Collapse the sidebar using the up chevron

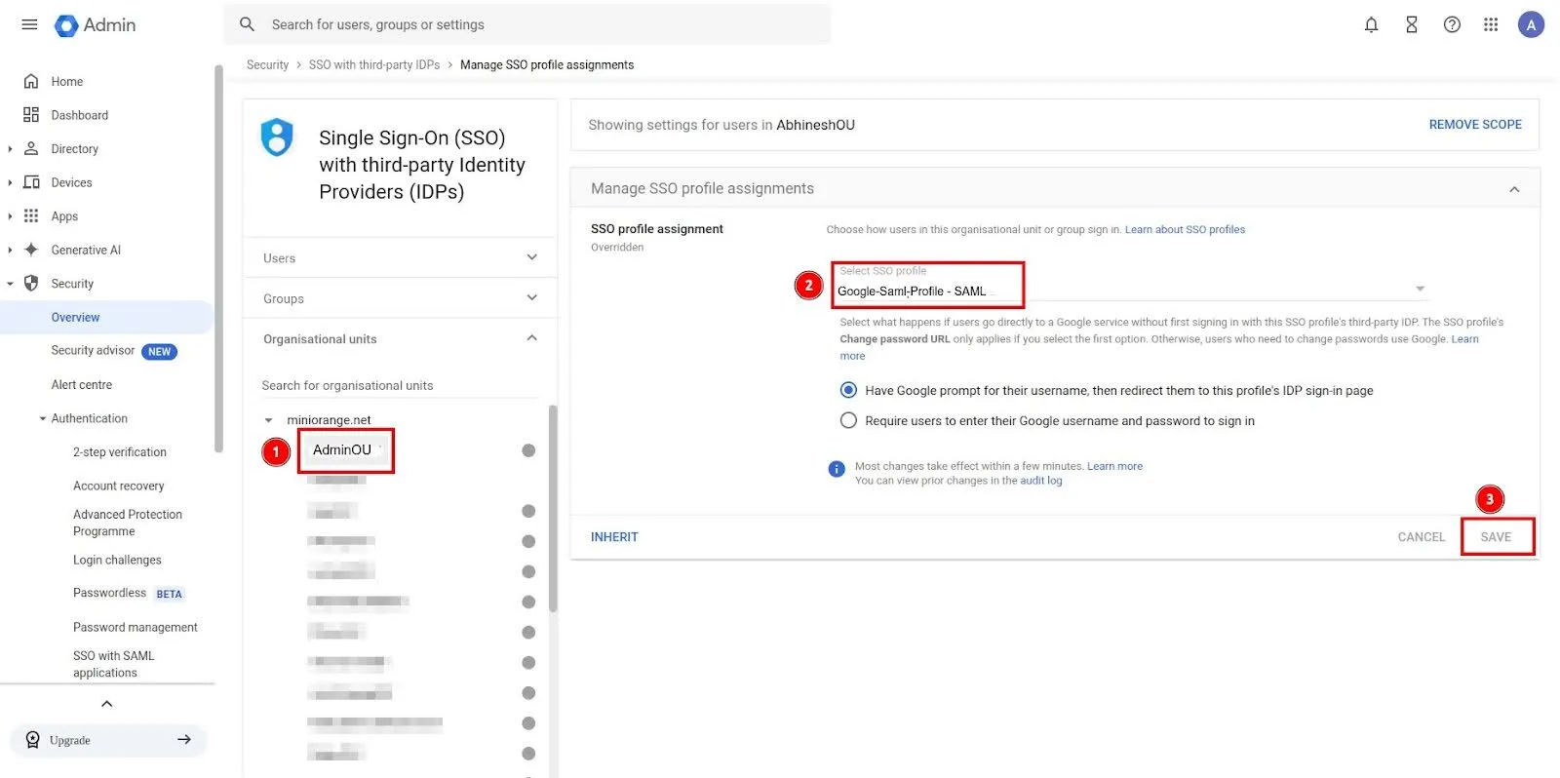[107, 704]
